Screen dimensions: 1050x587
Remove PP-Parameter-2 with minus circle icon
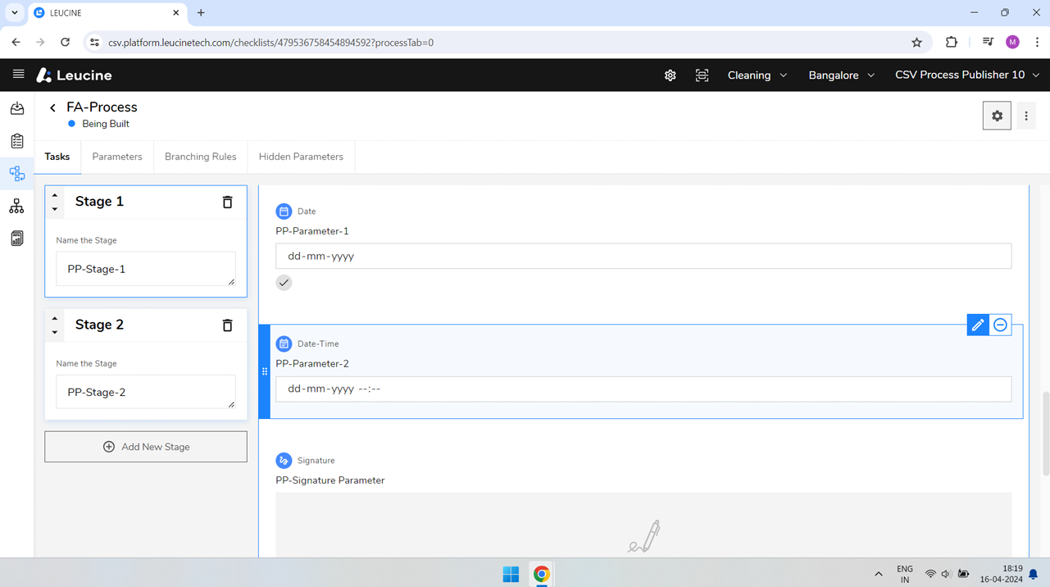pos(1000,325)
